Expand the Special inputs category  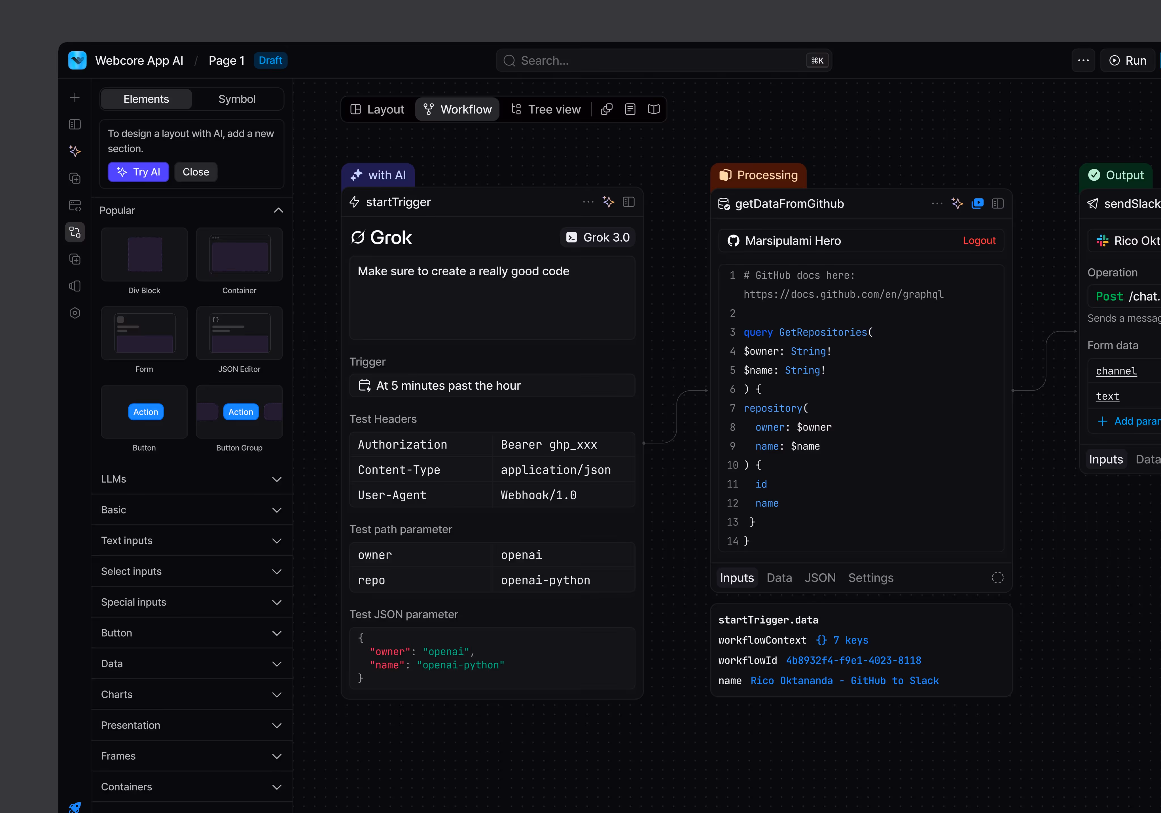[x=192, y=602]
